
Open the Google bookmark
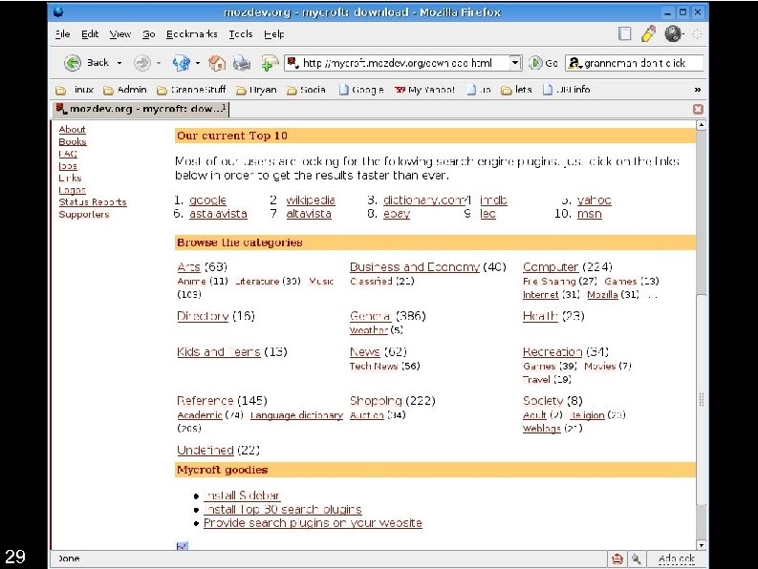coord(361,90)
